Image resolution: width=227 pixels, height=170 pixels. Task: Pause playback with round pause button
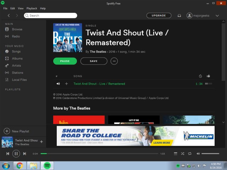pos(16,153)
